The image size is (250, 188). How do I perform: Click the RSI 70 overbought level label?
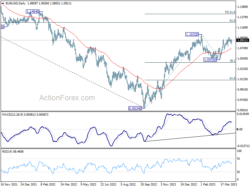point(238,159)
